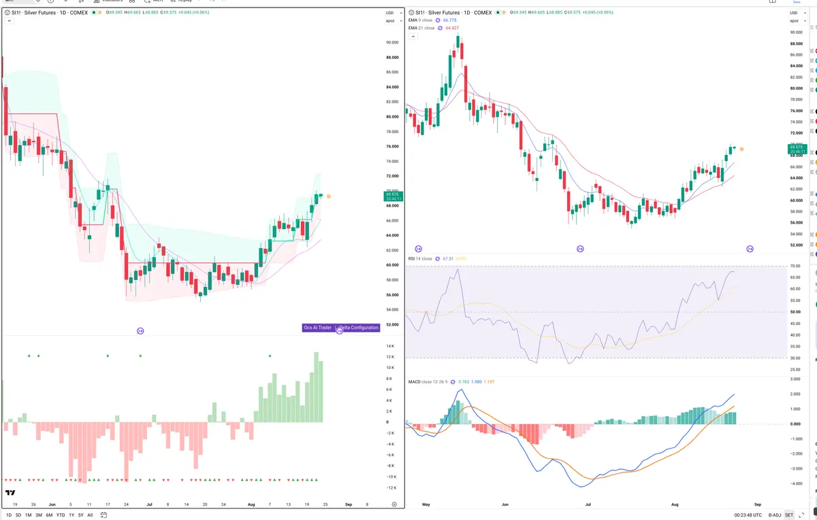Click left chart green market status dot
This screenshot has width=817, height=520.
[93, 13]
